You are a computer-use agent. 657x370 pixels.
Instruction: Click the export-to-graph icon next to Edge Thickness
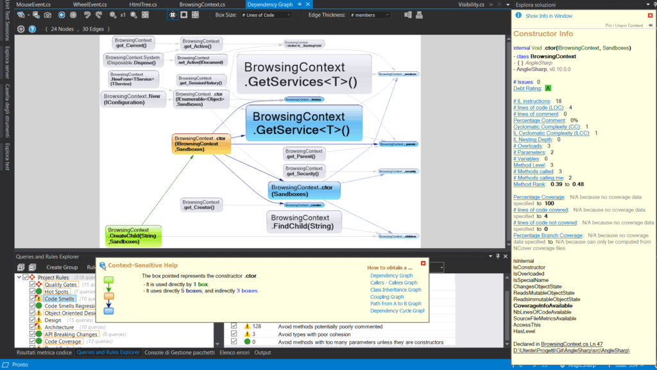tap(408, 15)
